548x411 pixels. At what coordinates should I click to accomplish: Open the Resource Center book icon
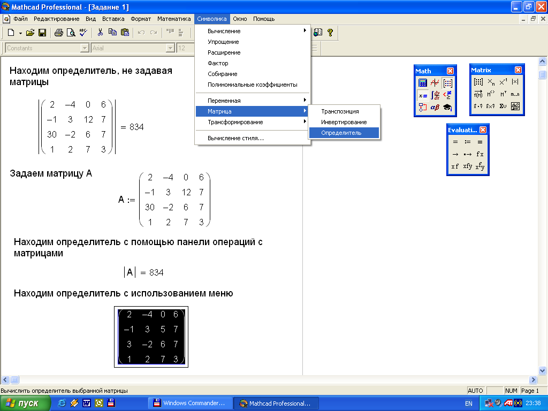coord(318,33)
